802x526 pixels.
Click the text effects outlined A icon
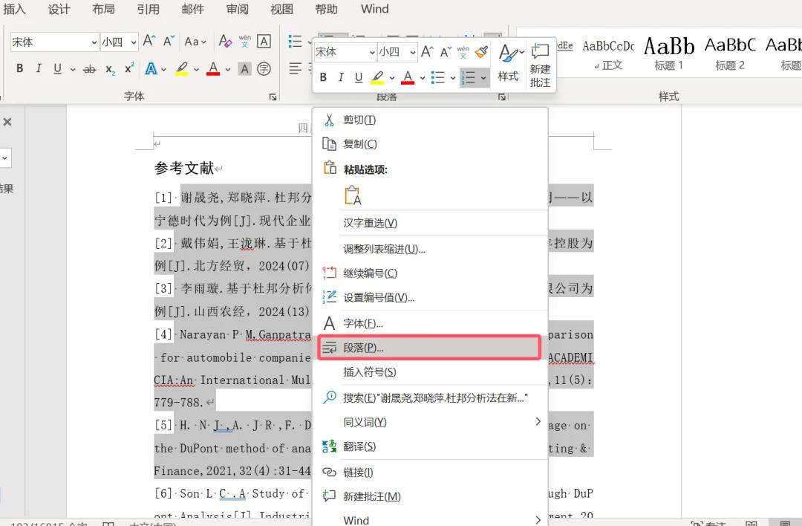coord(151,69)
